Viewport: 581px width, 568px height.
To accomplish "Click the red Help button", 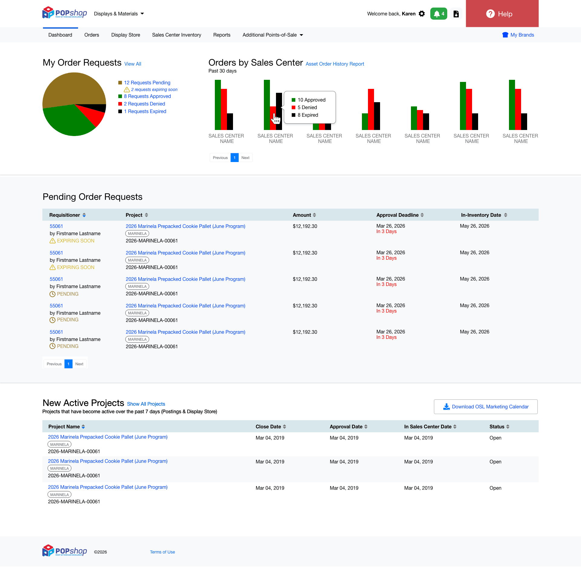I will [x=502, y=14].
